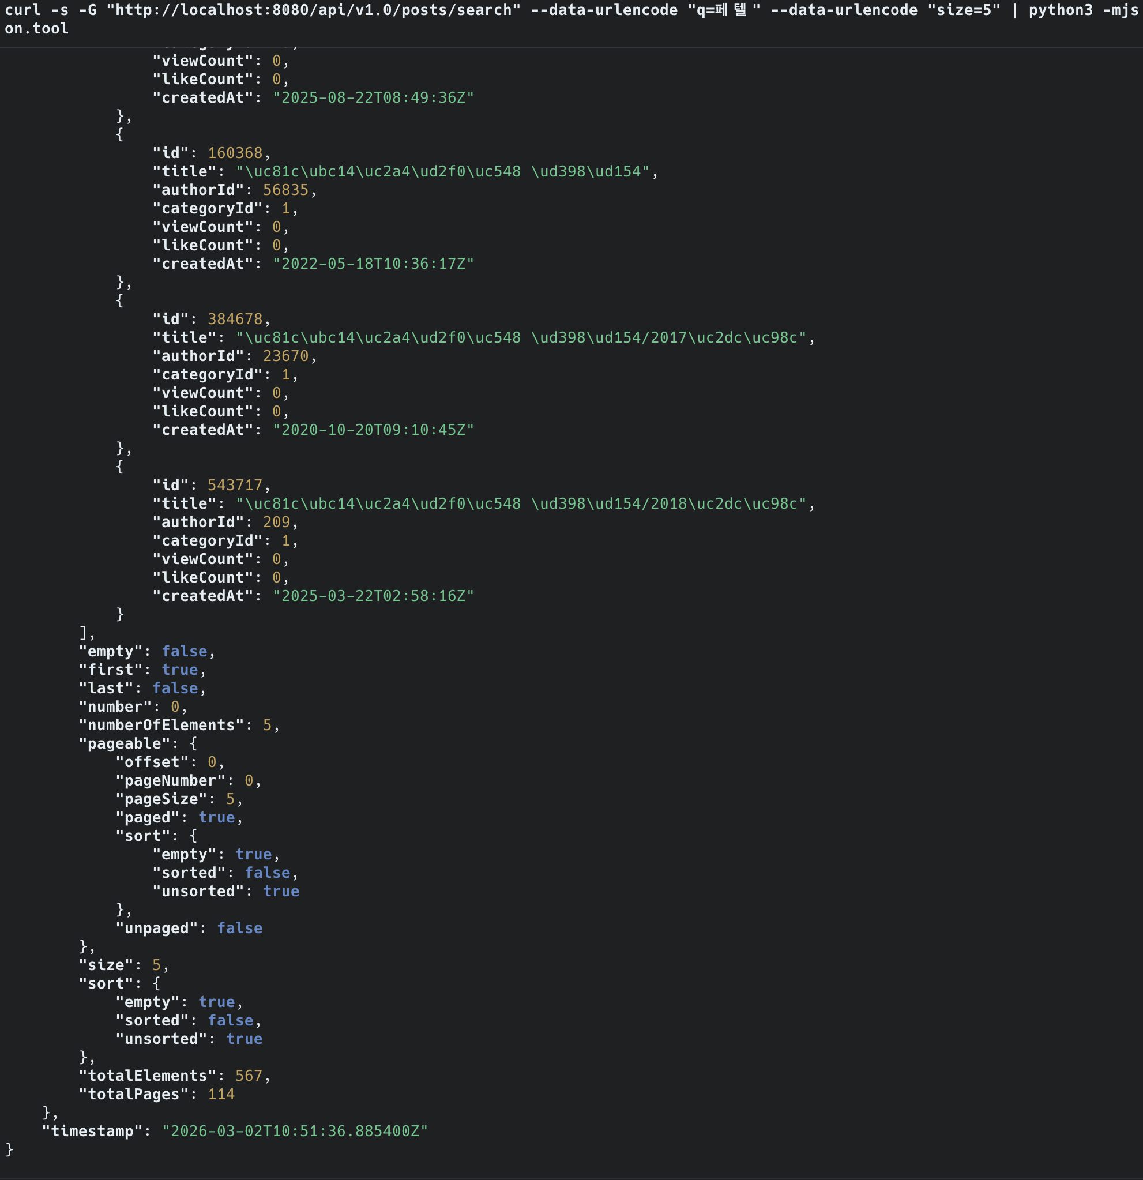Click the numberOfElements key

pyautogui.click(x=161, y=726)
